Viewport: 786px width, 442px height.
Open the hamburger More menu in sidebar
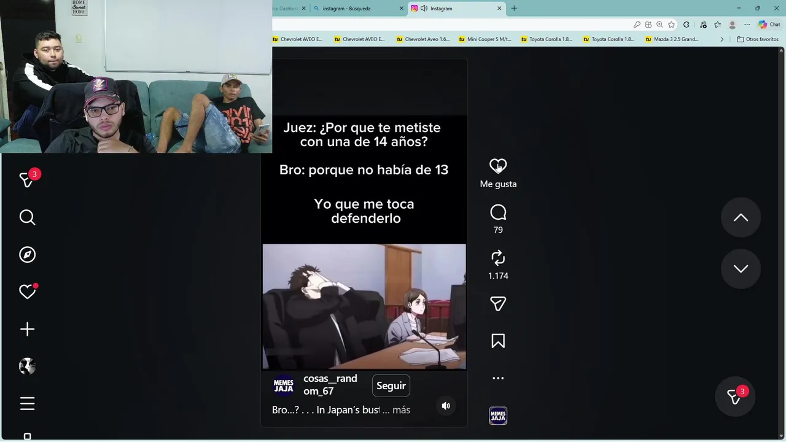point(27,403)
